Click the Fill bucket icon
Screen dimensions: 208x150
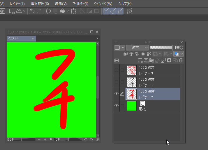[62, 11]
